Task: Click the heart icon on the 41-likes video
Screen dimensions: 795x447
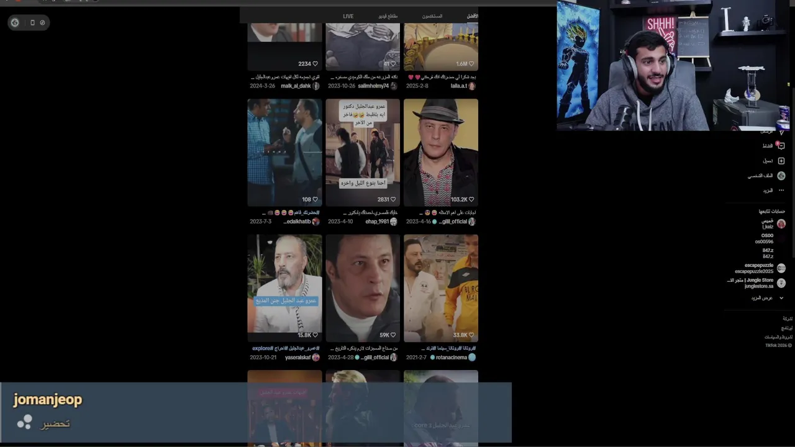Action: point(393,64)
